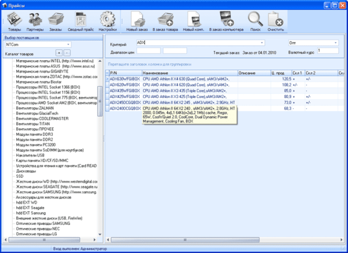Open the Товары section
The image size is (348, 253).
click(14, 22)
